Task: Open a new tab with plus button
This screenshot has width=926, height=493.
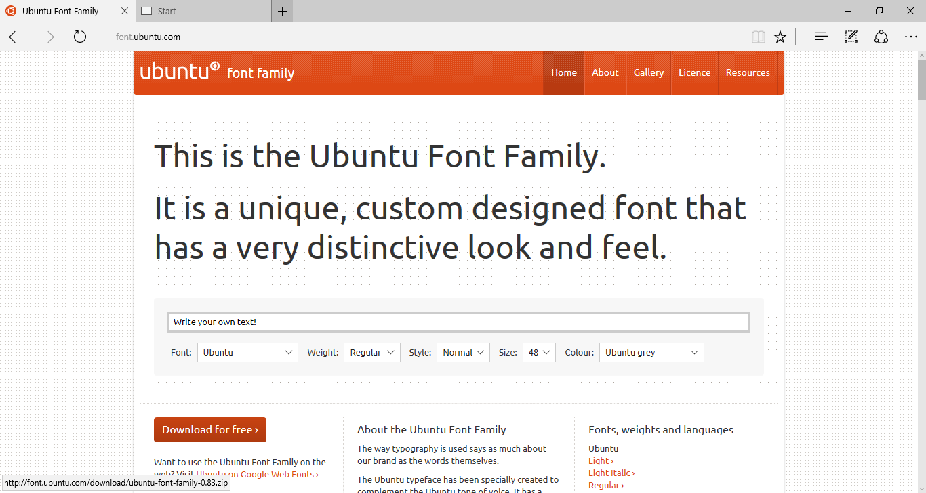Action: click(282, 11)
